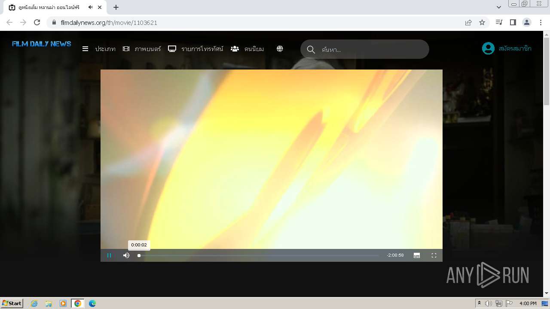Open the Windows Start menu

click(12, 303)
